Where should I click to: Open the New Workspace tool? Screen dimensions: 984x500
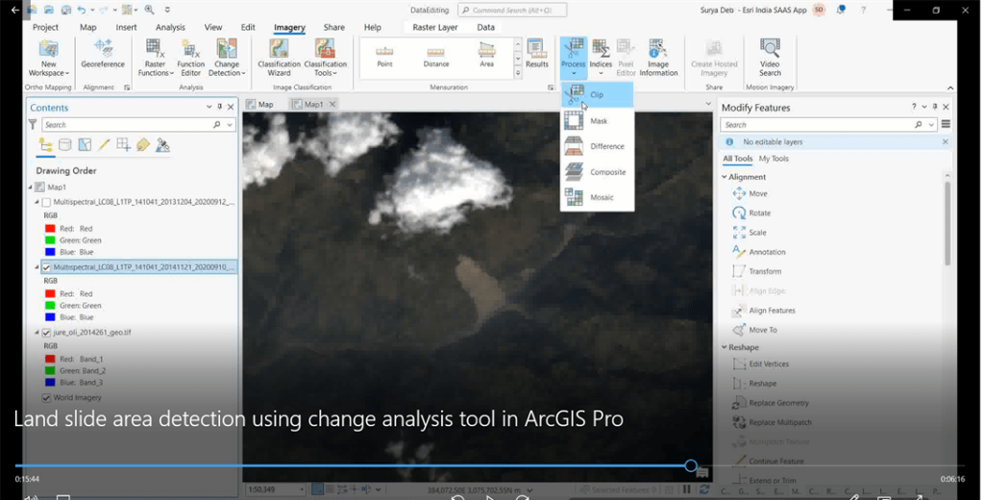point(48,58)
